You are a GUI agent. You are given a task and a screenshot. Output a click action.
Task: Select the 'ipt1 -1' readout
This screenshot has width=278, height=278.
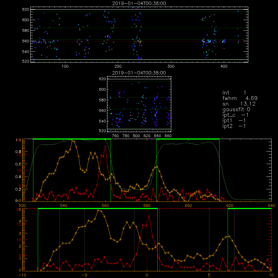[234, 121]
